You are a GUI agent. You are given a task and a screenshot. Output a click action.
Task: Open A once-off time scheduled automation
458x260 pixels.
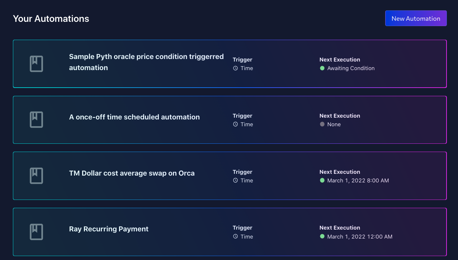tap(134, 117)
